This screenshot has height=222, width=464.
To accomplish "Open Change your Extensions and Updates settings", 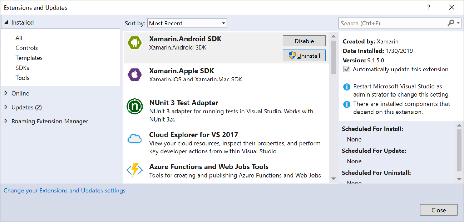I will (x=64, y=191).
